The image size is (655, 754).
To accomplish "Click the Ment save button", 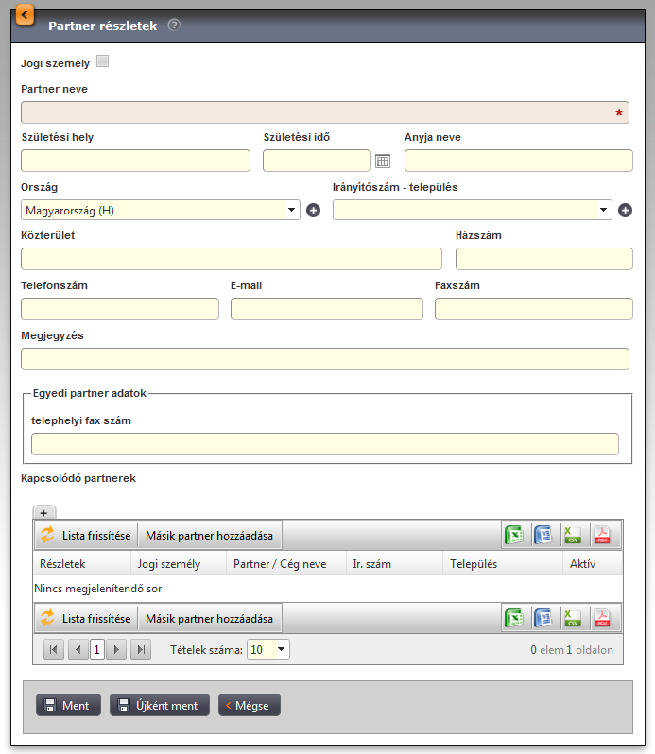I will click(68, 705).
